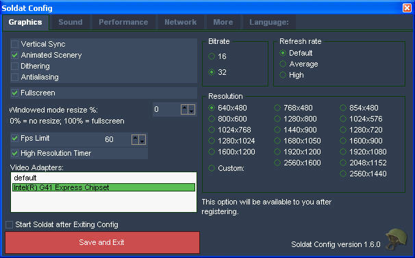The height and width of the screenshot is (258, 415).
Task: Select the Language tab
Action: coord(269,22)
